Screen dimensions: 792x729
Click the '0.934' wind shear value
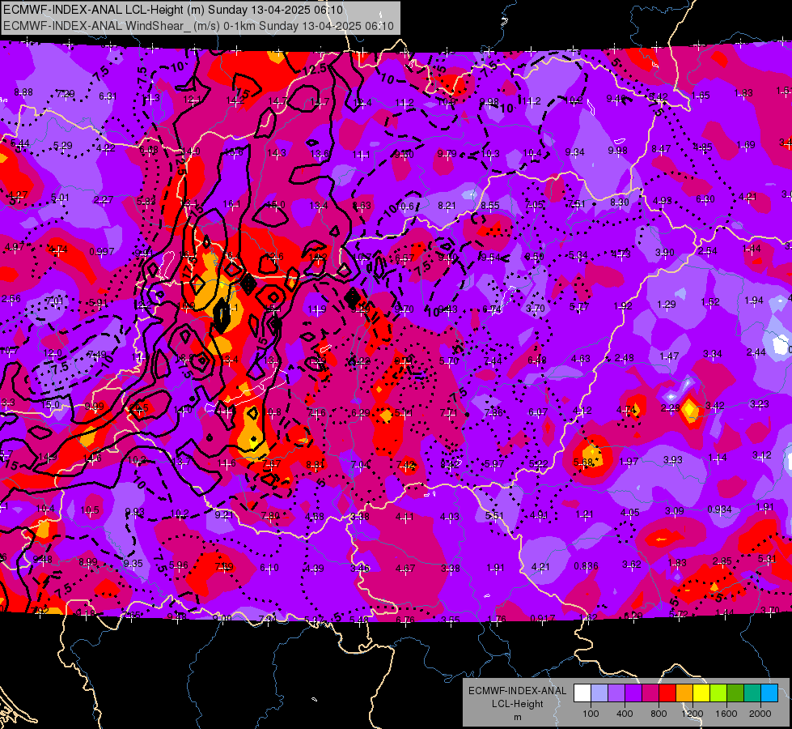pyautogui.click(x=719, y=509)
